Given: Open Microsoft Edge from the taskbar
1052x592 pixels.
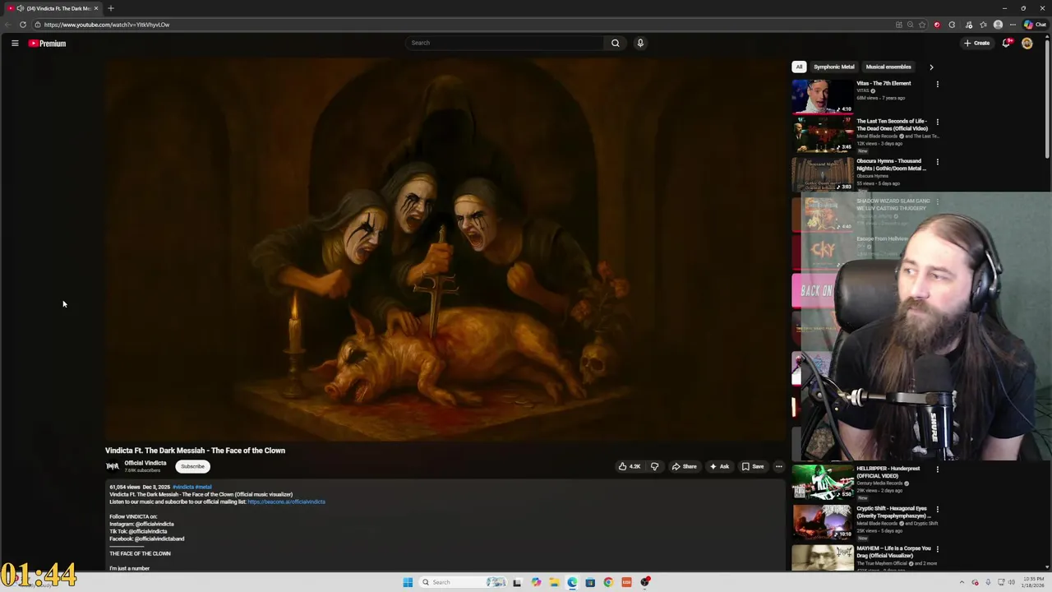Looking at the screenshot, I should tap(572, 582).
